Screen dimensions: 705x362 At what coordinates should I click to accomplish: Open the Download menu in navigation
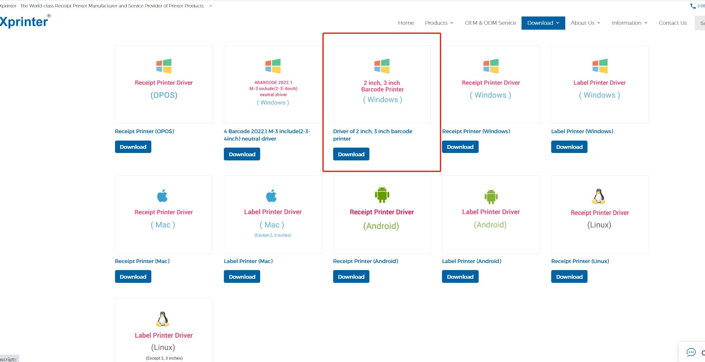[543, 23]
